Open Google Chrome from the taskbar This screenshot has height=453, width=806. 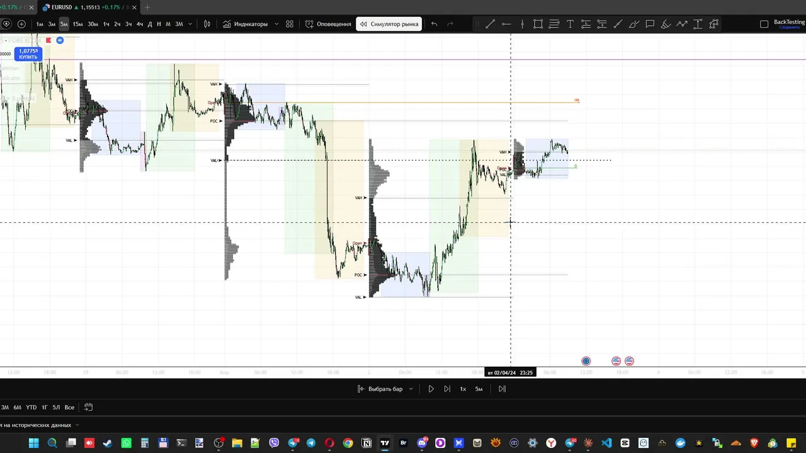pos(348,443)
